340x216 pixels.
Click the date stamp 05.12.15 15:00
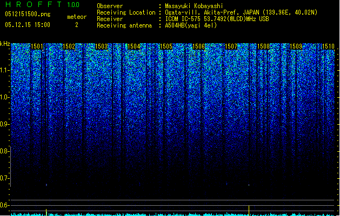click(28, 25)
